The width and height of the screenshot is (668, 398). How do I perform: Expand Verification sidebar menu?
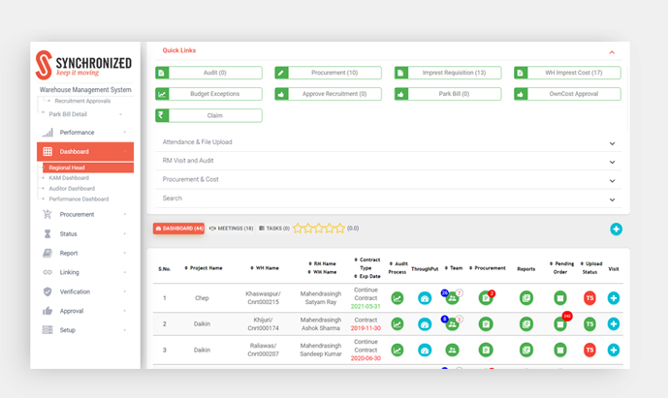pyautogui.click(x=85, y=291)
